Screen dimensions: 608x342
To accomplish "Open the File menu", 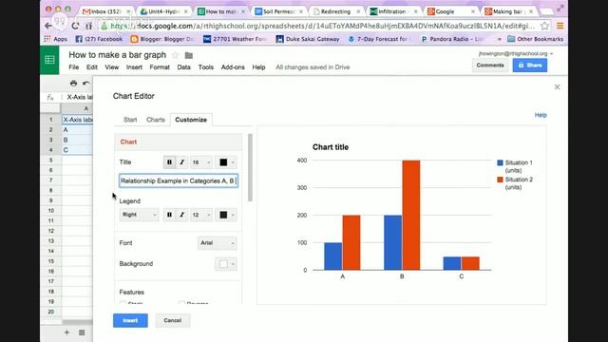I will coord(74,67).
